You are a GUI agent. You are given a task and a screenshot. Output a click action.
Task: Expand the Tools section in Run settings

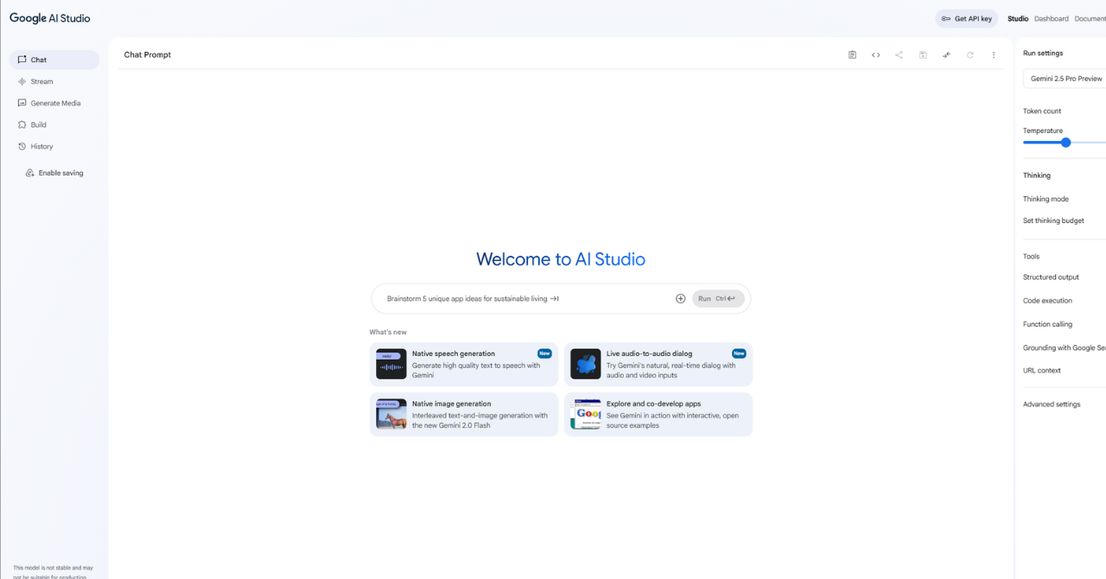point(1032,257)
